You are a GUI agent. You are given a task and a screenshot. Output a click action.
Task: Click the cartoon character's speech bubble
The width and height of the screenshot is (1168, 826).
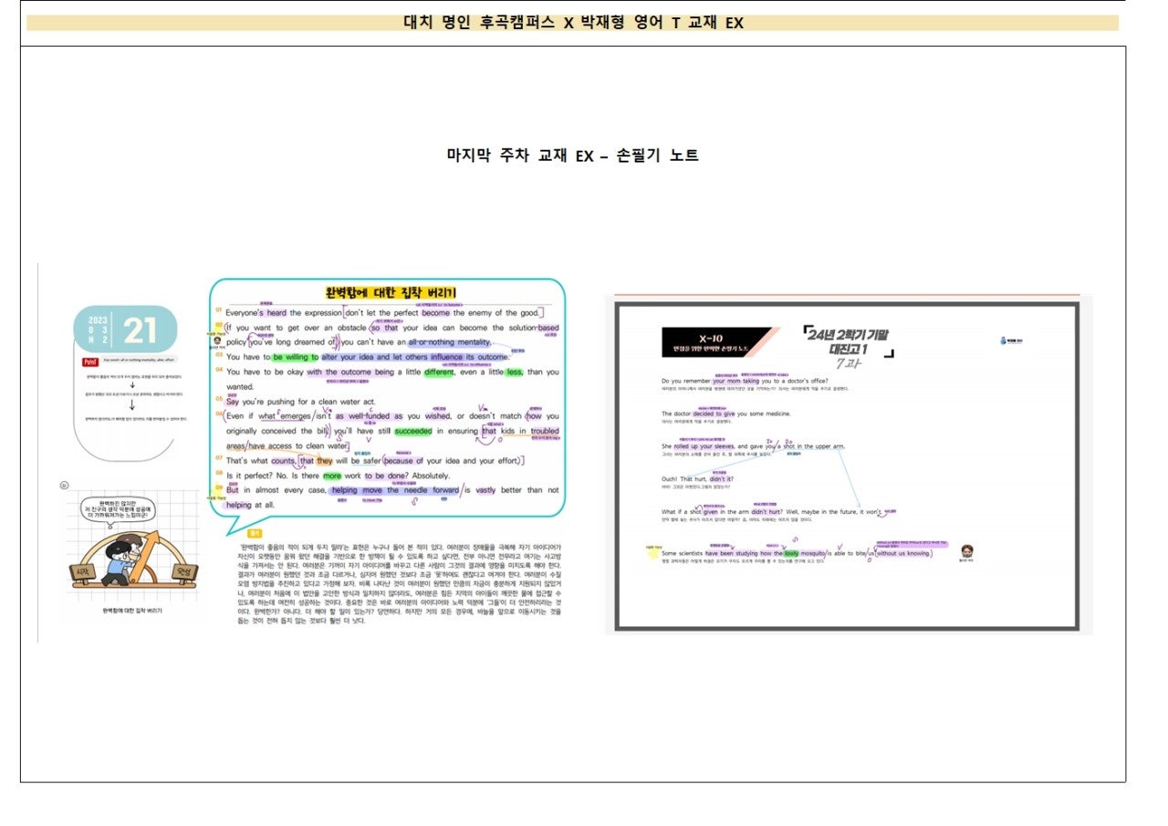coord(113,509)
